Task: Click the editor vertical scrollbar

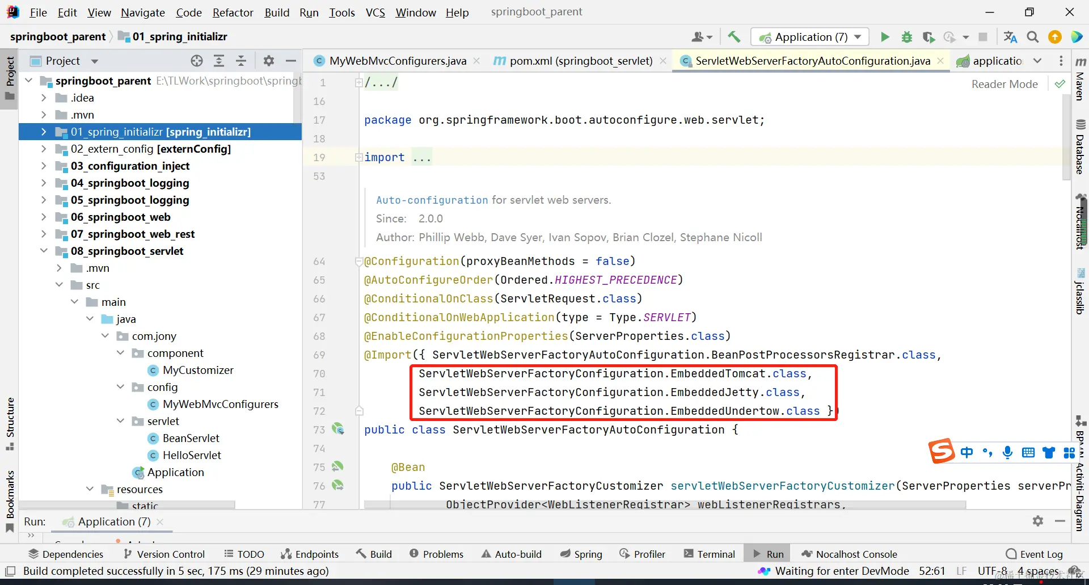Action: click(1066, 136)
